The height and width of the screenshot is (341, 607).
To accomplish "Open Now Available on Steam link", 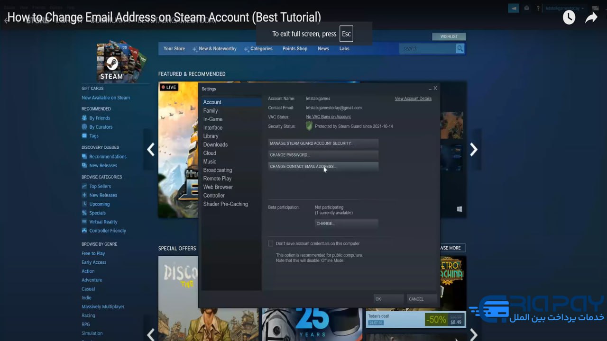I will pyautogui.click(x=106, y=98).
